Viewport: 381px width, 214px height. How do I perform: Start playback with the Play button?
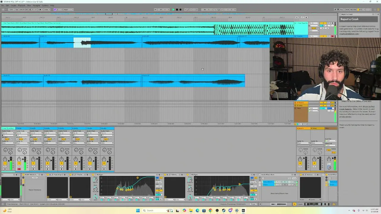tap(173, 10)
